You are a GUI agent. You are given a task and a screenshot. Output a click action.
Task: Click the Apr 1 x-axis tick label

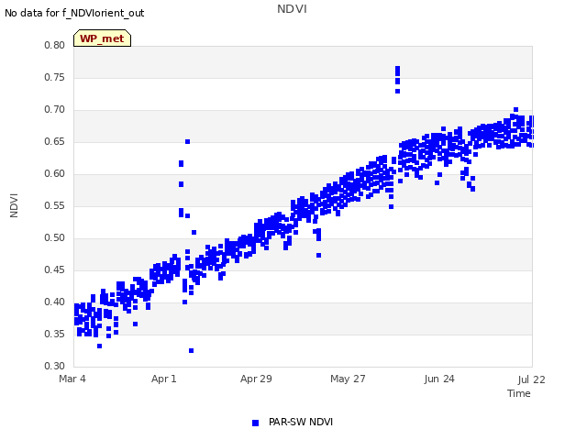(x=163, y=379)
